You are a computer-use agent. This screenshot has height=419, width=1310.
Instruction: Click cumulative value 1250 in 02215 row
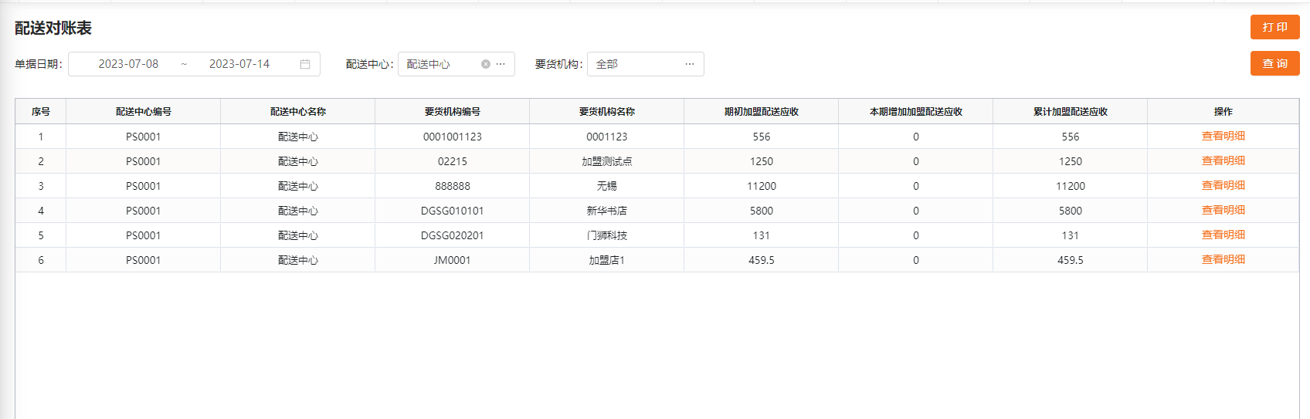pos(1071,161)
